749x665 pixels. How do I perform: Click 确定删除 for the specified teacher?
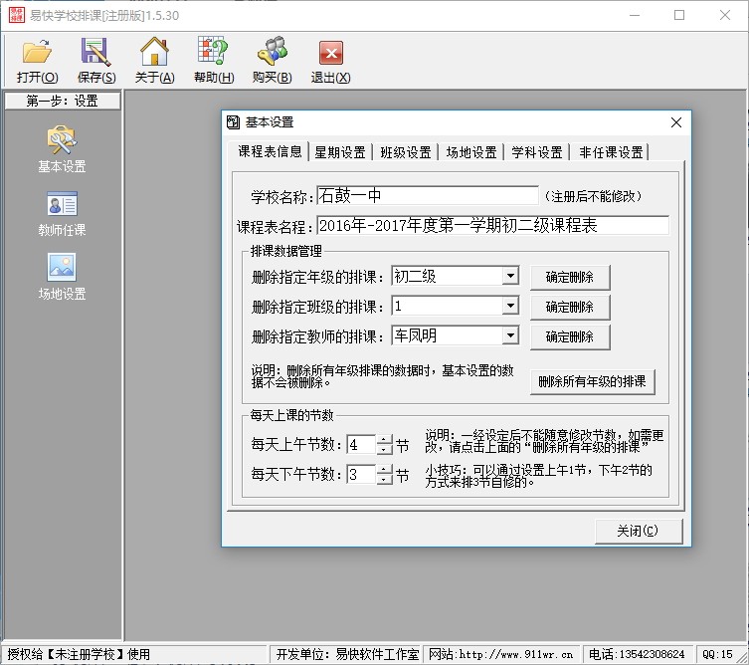pyautogui.click(x=570, y=337)
